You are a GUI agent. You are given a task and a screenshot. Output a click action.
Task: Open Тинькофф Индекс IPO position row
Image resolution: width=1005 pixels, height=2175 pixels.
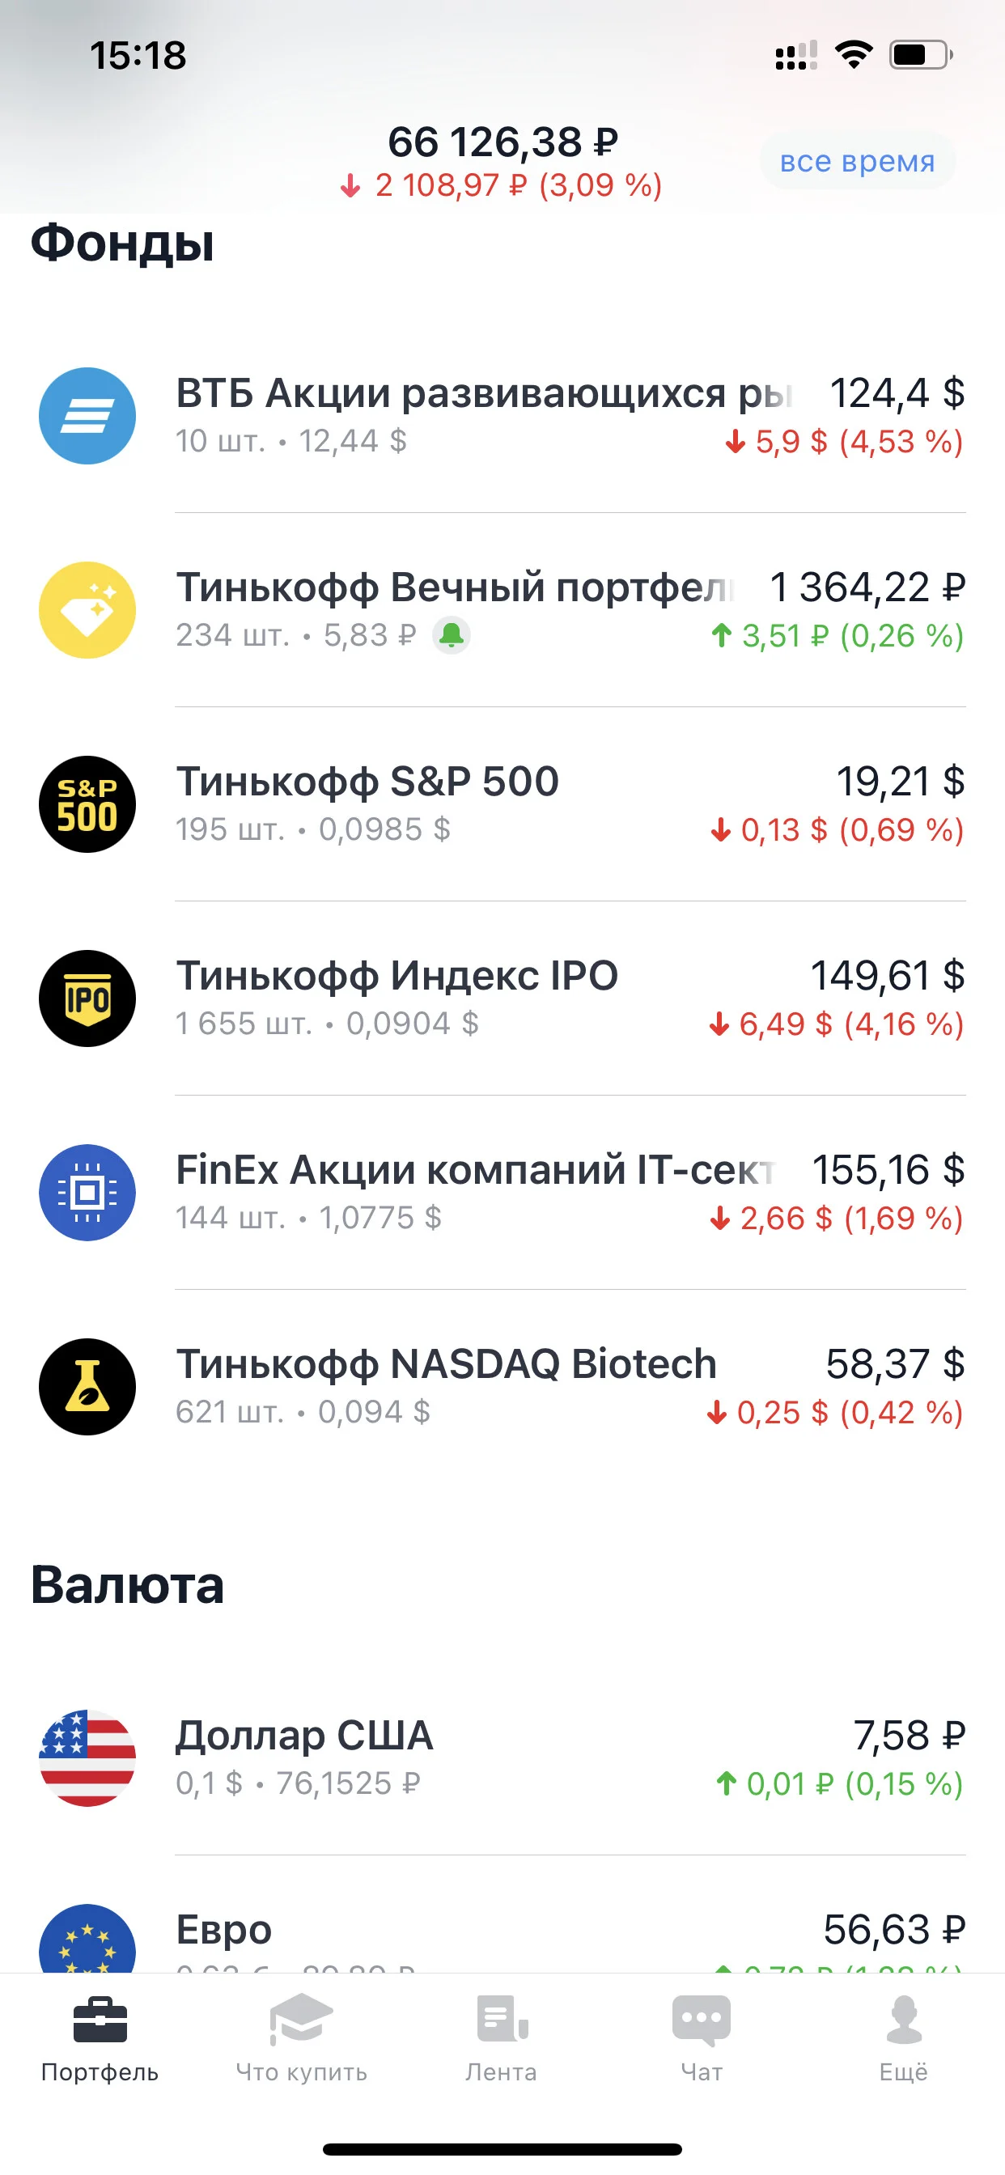(502, 998)
